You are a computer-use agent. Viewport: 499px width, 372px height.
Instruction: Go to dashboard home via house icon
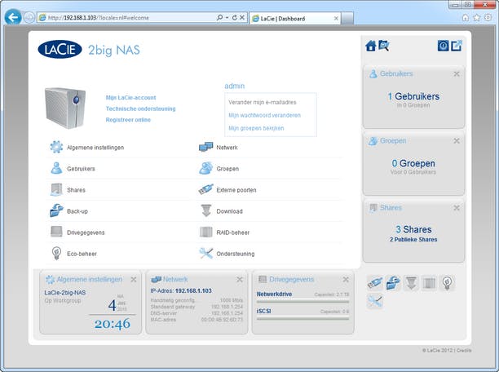click(371, 46)
